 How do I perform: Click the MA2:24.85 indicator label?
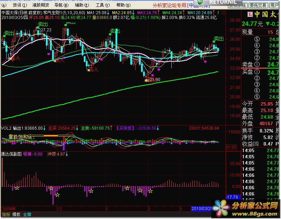(x=122, y=13)
